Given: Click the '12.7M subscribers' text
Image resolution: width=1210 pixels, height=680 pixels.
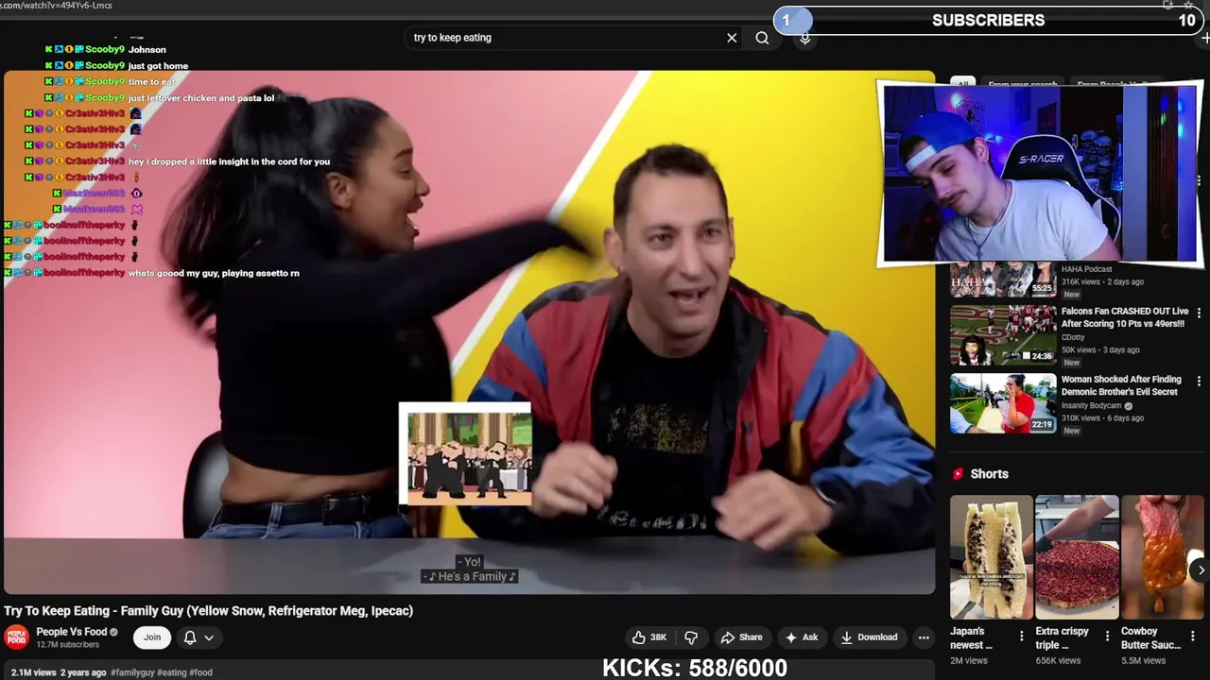Looking at the screenshot, I should (x=68, y=645).
